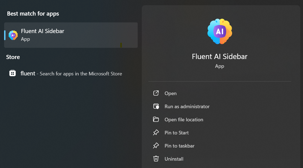
Task: Open the file location of Fluent AI Sidebar
Action: point(184,119)
